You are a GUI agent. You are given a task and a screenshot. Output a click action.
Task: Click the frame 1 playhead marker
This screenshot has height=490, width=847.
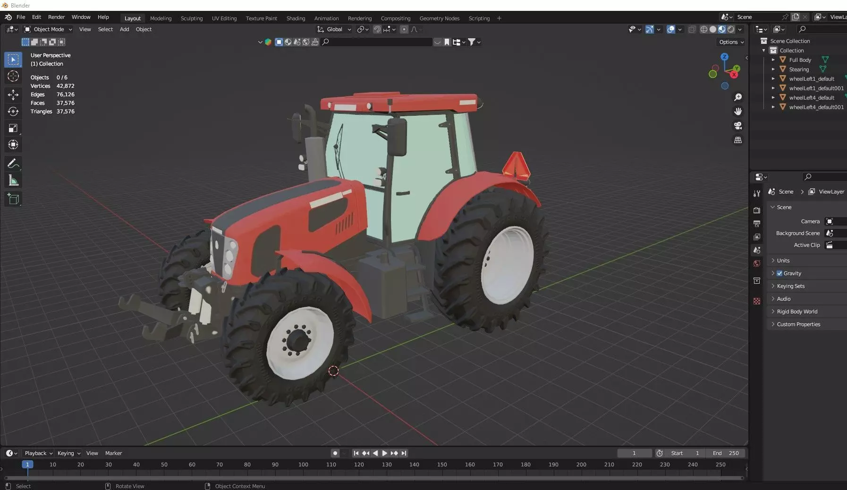(27, 465)
